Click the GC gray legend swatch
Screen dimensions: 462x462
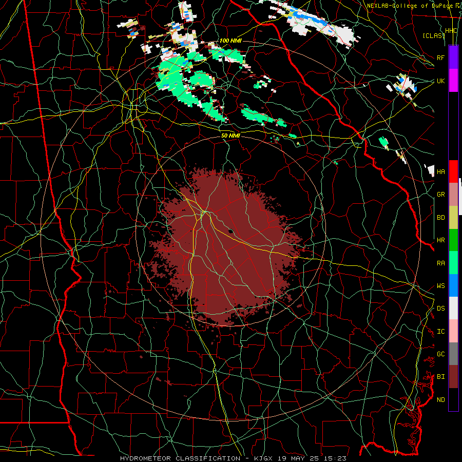453,354
